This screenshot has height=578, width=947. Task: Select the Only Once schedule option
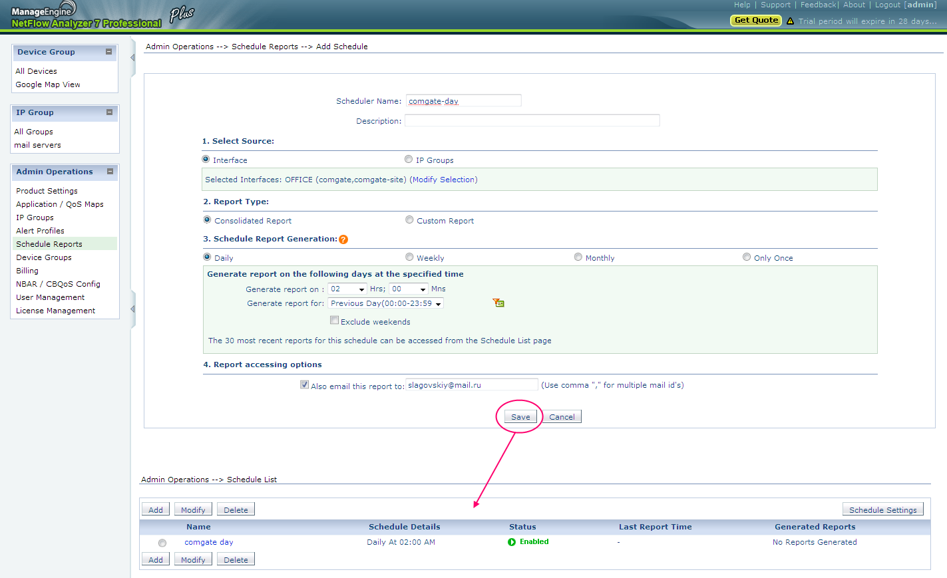(x=747, y=257)
